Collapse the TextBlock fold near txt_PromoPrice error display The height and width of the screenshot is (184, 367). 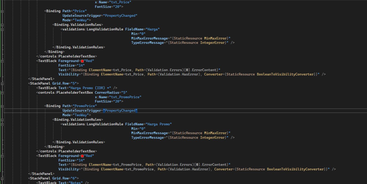(x=2, y=156)
